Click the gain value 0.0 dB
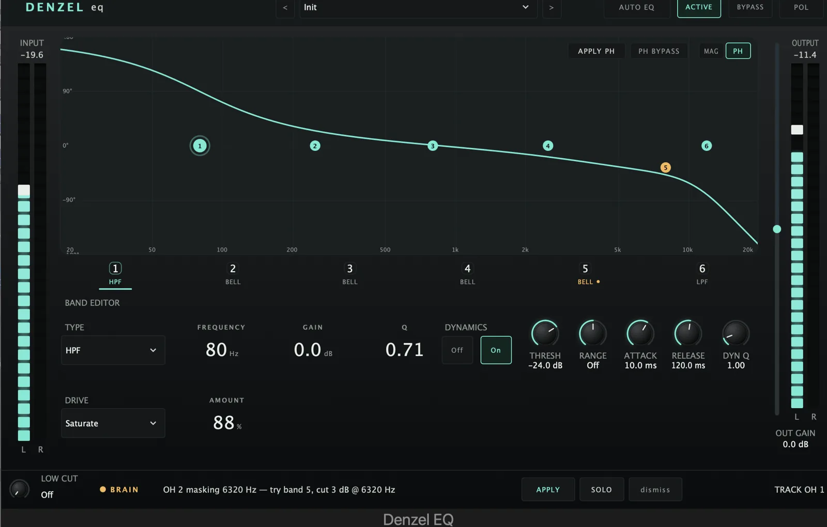Image resolution: width=827 pixels, height=527 pixels. (313, 350)
